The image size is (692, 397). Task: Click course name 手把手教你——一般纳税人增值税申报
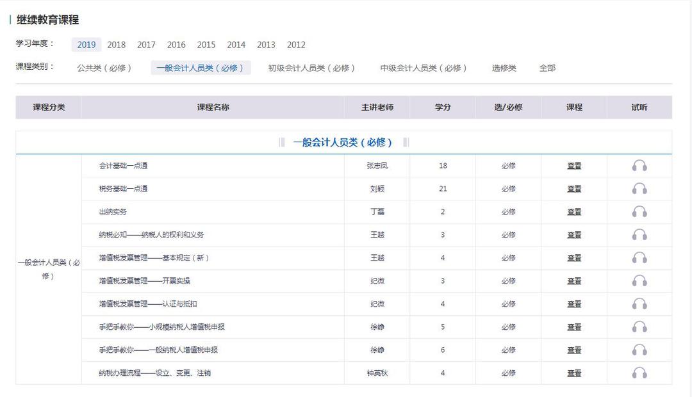tap(158, 350)
